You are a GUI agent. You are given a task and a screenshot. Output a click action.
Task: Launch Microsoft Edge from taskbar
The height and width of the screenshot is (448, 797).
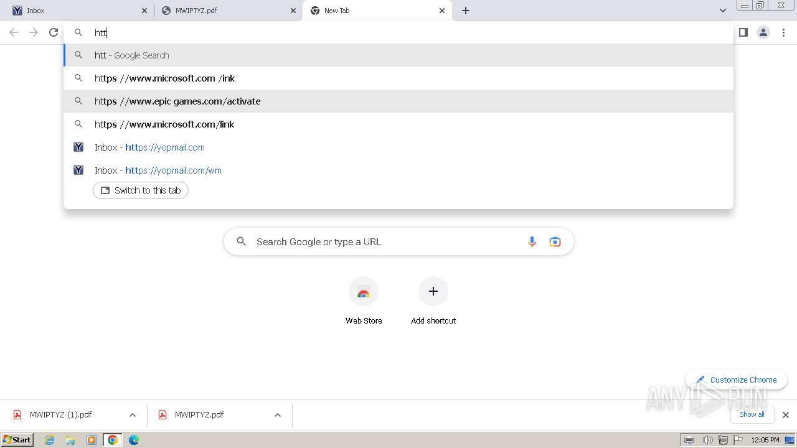134,440
